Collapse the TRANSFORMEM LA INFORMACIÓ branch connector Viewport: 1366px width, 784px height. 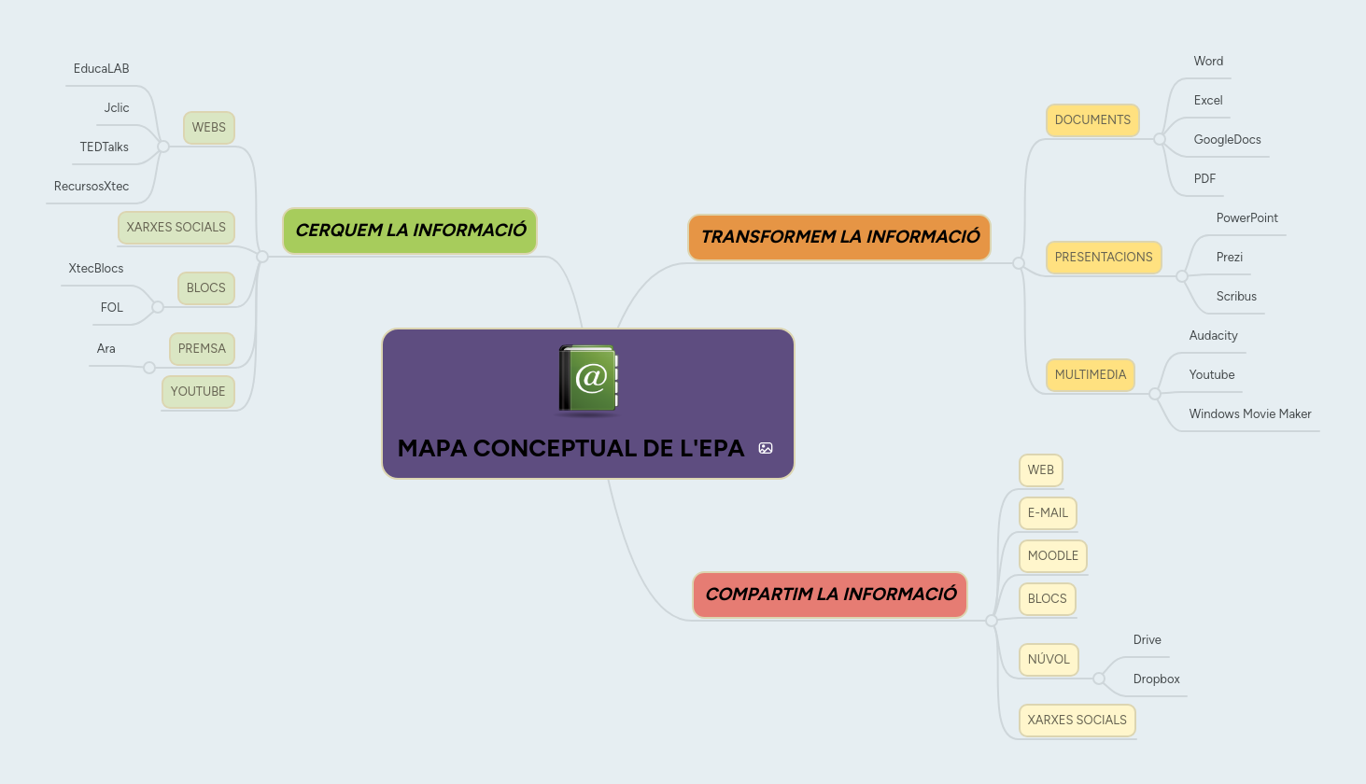click(1018, 263)
